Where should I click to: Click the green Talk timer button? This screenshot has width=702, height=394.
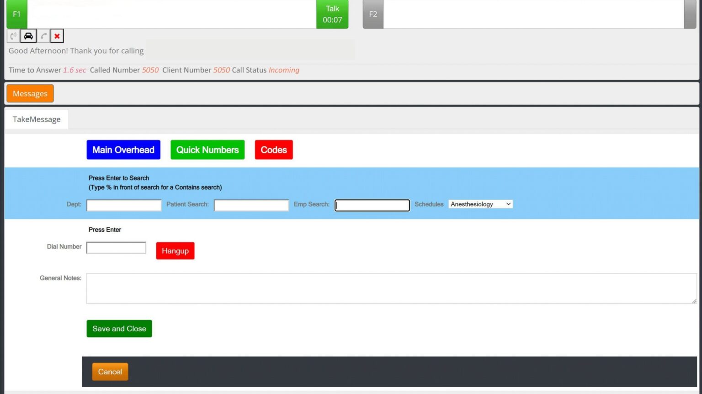(332, 14)
